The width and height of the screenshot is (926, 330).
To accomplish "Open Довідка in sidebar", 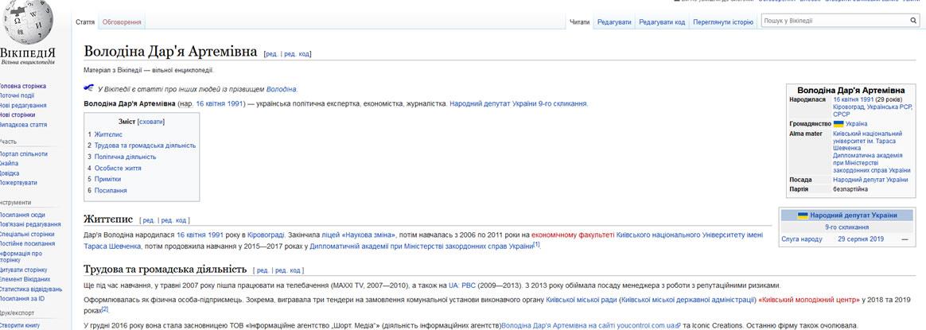I will click(x=10, y=173).
